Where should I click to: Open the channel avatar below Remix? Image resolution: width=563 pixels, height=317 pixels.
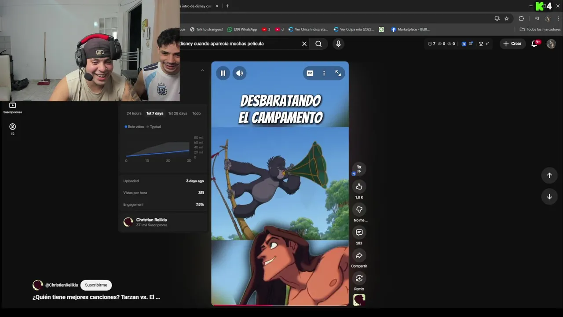coord(359,300)
